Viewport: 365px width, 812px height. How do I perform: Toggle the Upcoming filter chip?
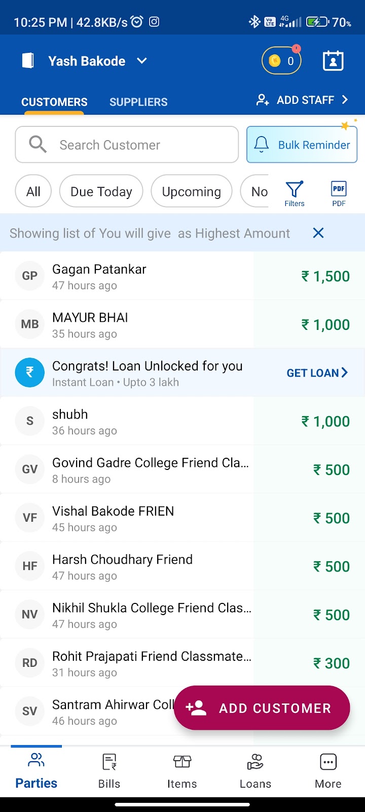[191, 191]
